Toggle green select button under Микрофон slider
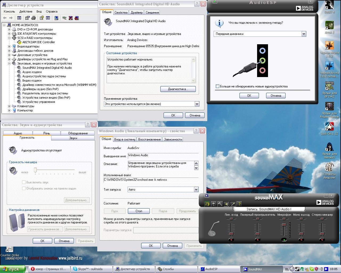The height and width of the screenshot is (273, 341). tap(284, 240)
